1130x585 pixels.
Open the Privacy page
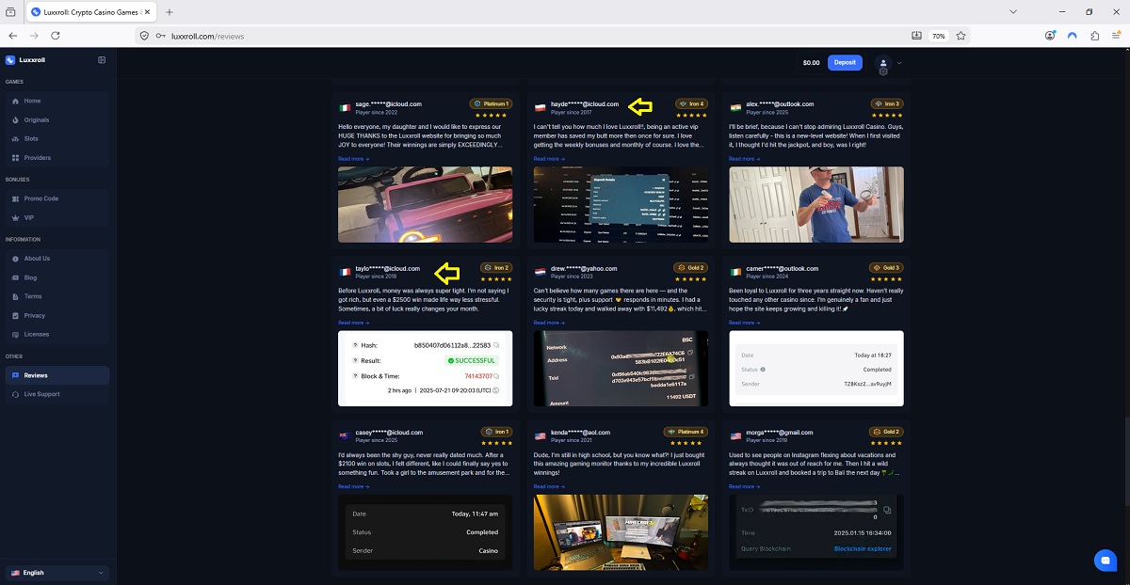coord(56,315)
